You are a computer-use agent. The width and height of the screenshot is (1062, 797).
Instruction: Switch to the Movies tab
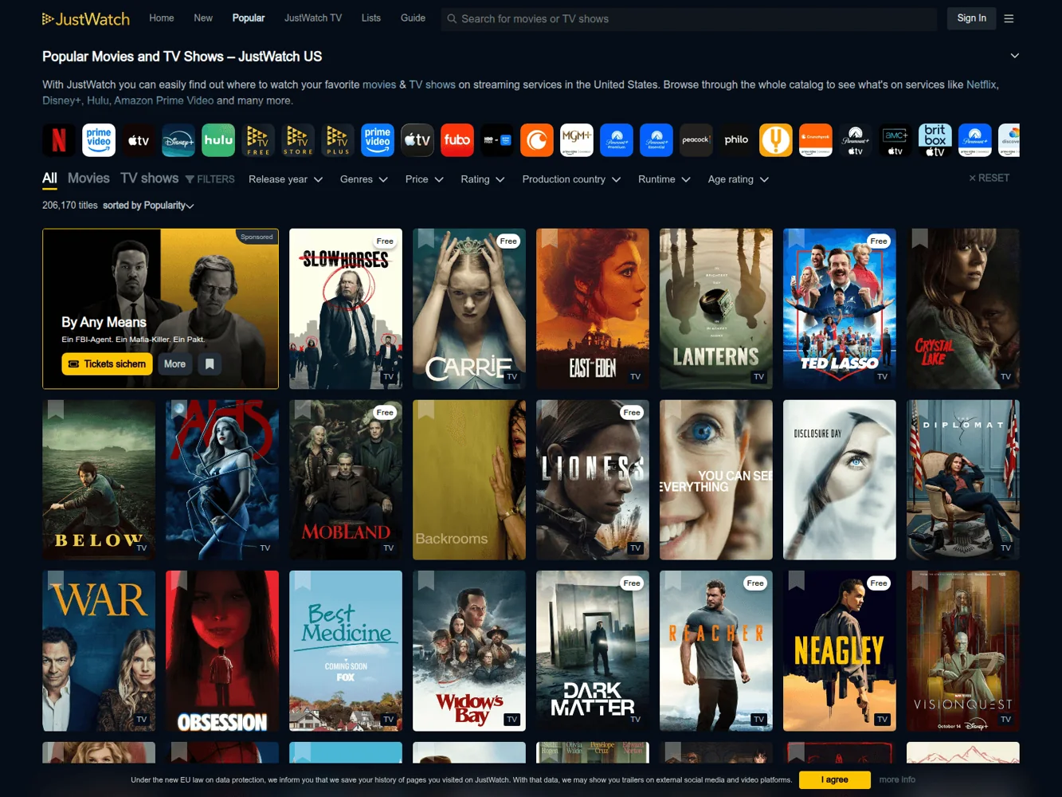click(88, 179)
